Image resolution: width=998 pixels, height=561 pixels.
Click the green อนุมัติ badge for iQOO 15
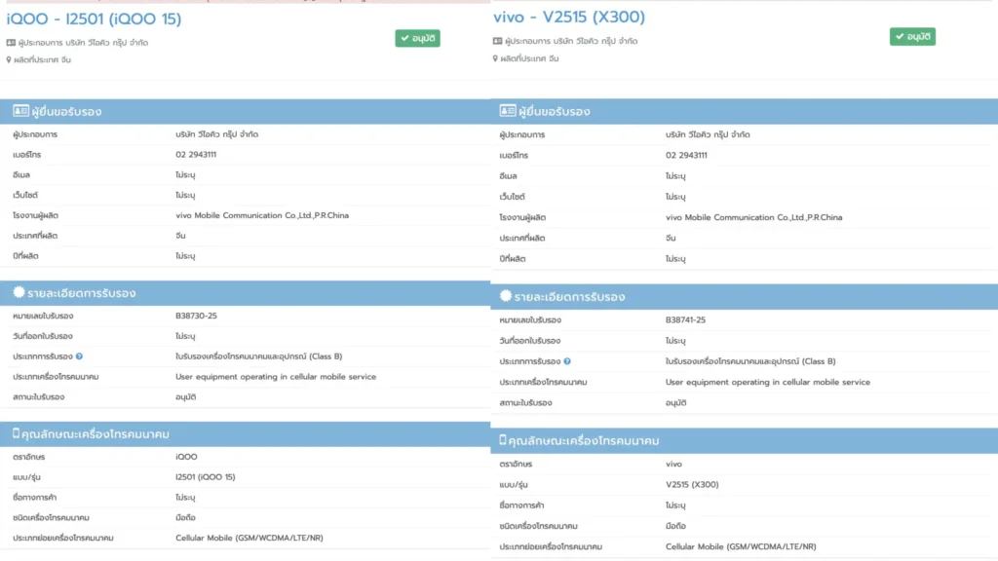pos(417,38)
